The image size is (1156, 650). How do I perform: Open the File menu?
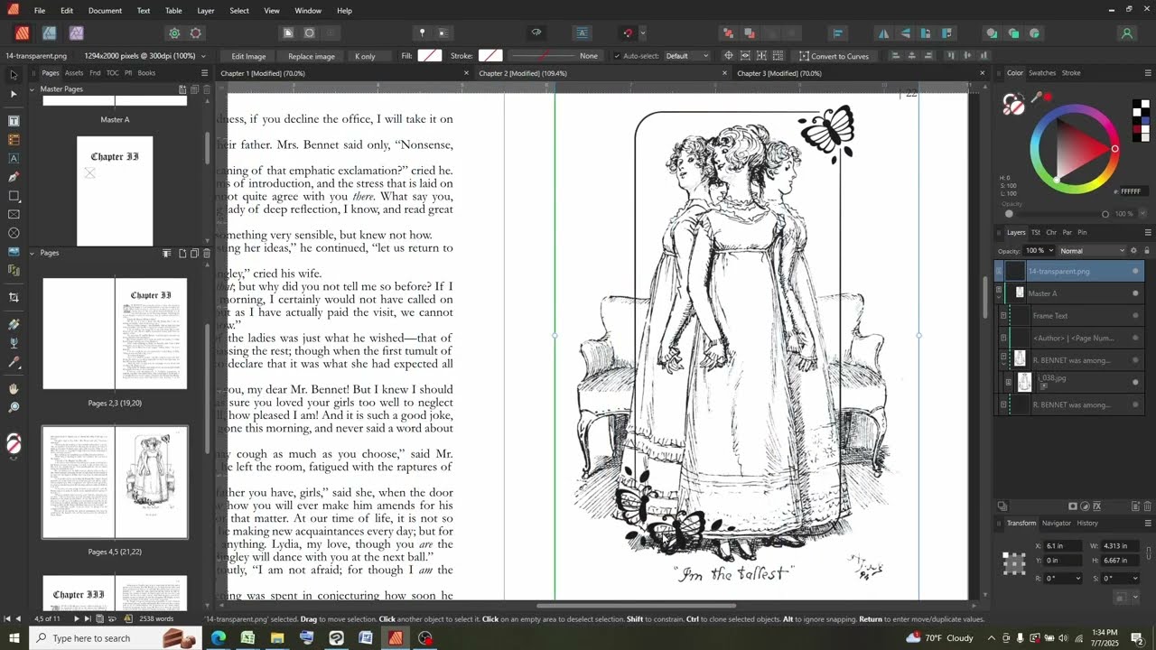[x=40, y=11]
